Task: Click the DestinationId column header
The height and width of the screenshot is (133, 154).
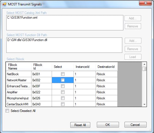Action: coord(106,66)
